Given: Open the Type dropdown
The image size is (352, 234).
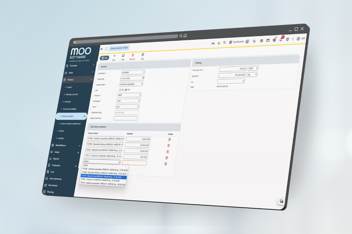Looking at the screenshot, I should point(127,107).
